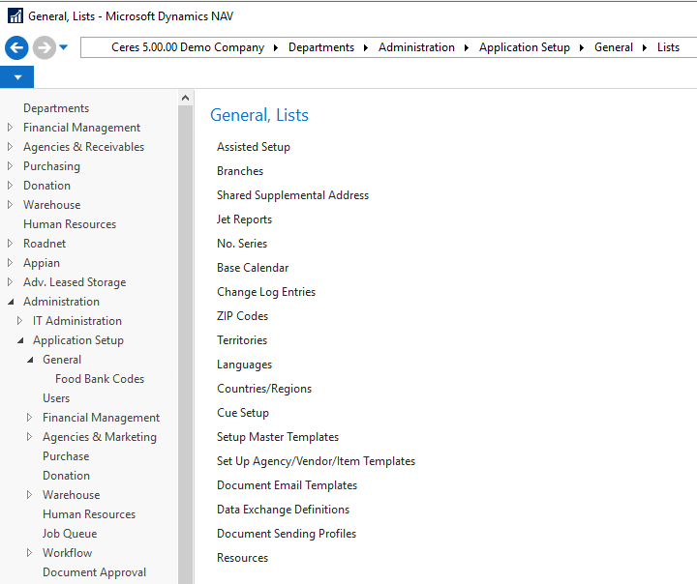Open the No. Series list
697x584 pixels.
[x=242, y=244]
